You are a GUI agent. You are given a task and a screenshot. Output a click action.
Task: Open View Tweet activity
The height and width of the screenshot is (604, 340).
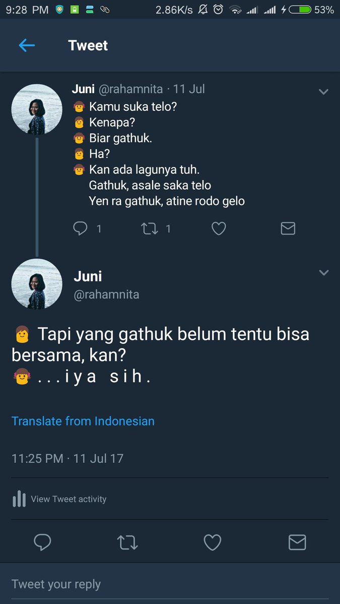coord(59,499)
